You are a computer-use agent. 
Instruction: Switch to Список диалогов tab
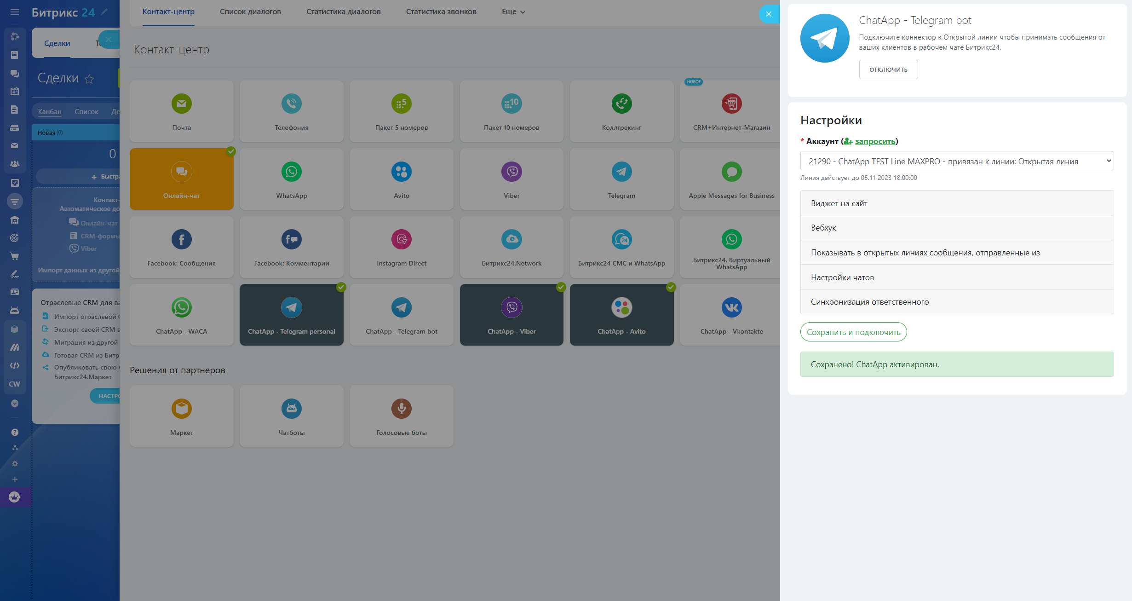coord(250,12)
